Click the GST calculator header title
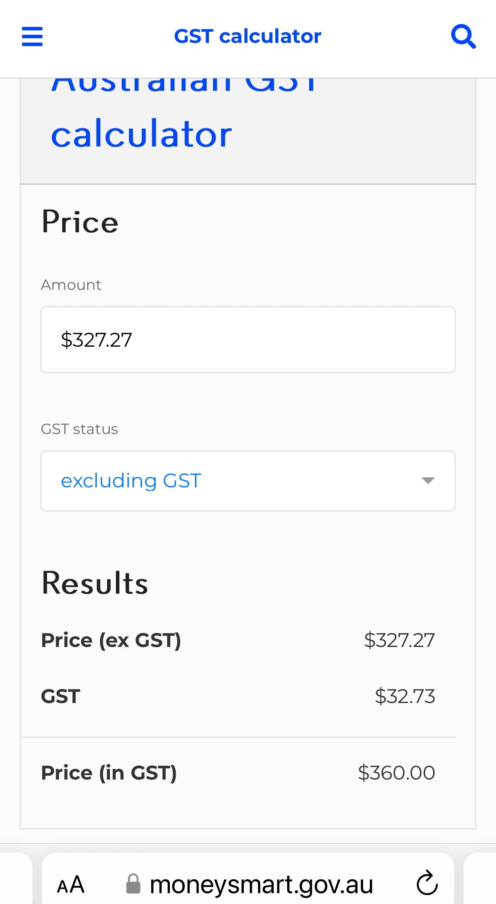496x904 pixels. [248, 36]
